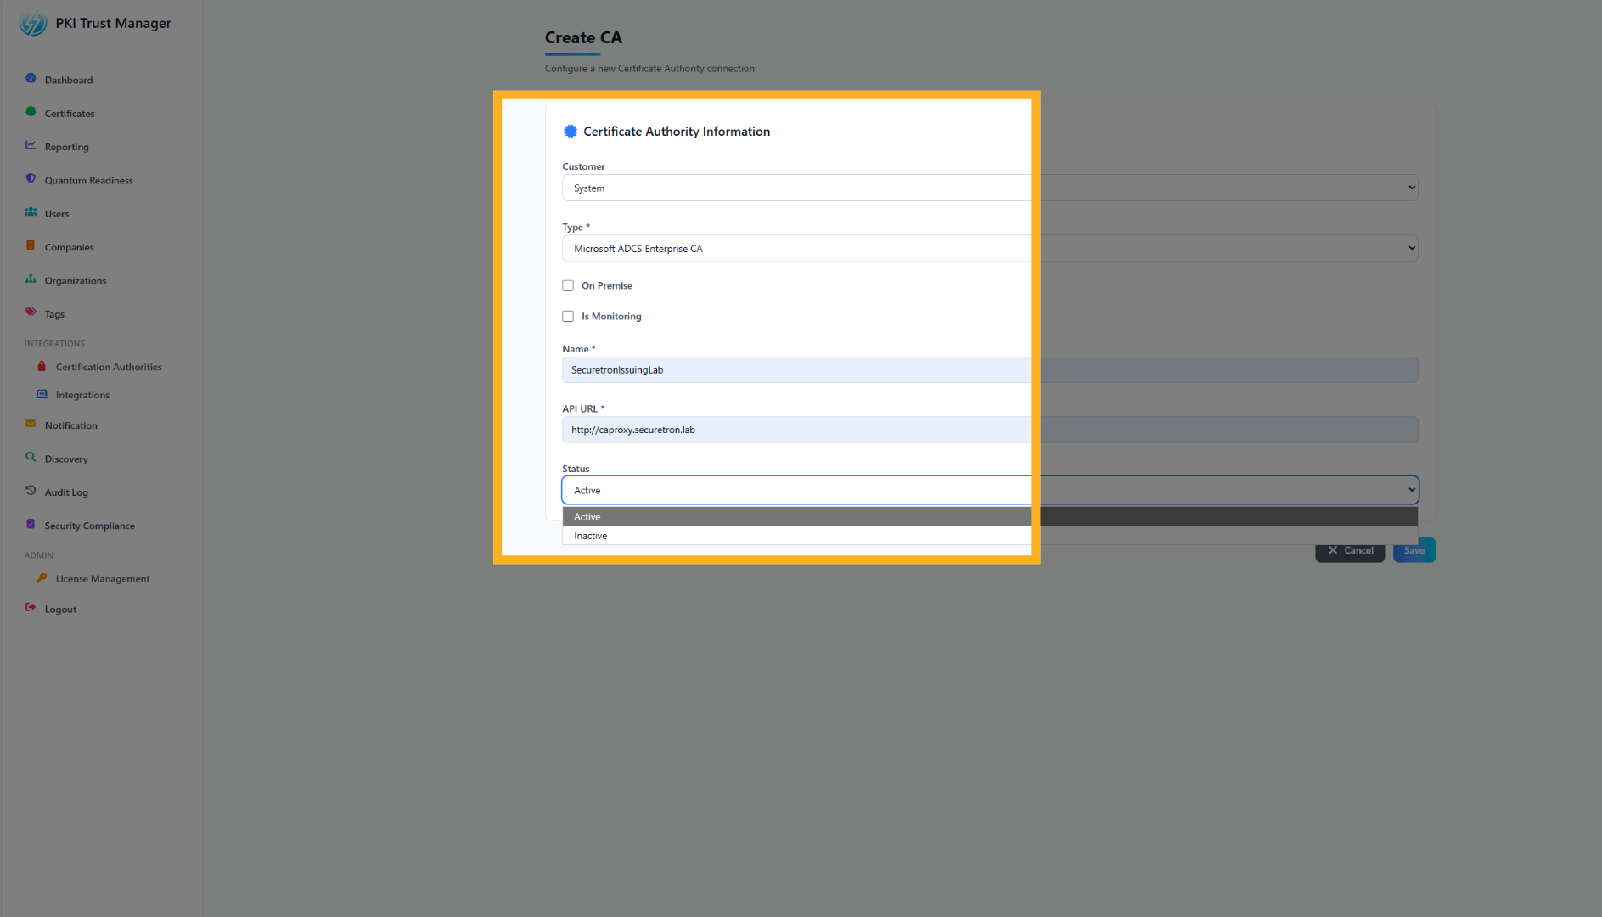Image resolution: width=1602 pixels, height=917 pixels.
Task: Click the Reporting chart icon
Action: [31, 145]
